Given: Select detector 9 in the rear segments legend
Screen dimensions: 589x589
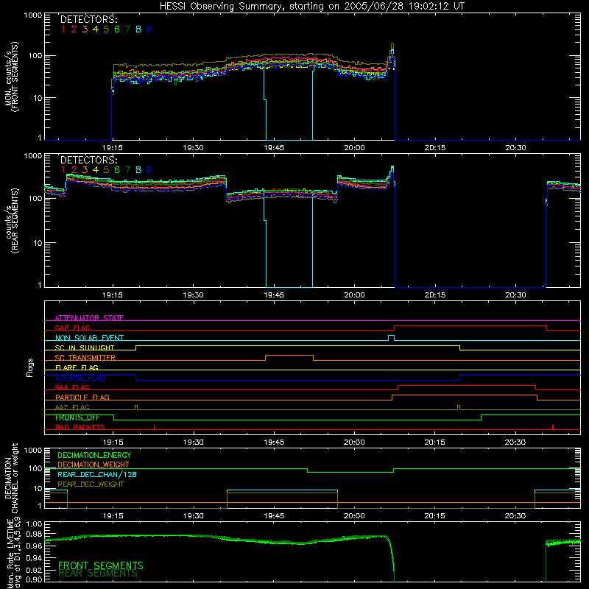Looking at the screenshot, I should pos(149,170).
